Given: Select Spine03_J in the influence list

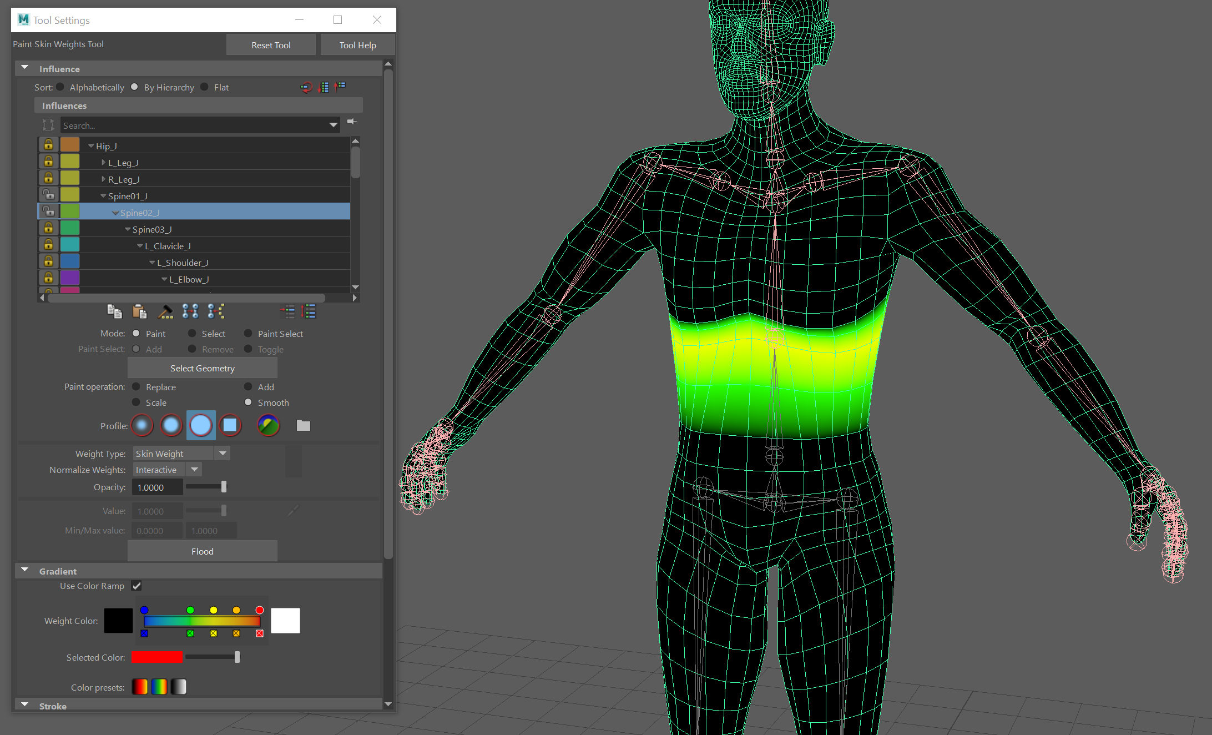Looking at the screenshot, I should tap(152, 229).
